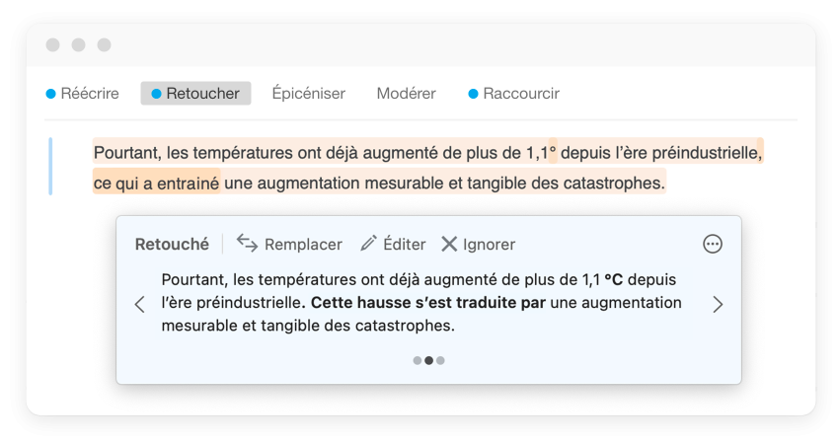
Task: Open the Raccourcir tab
Action: tap(521, 94)
